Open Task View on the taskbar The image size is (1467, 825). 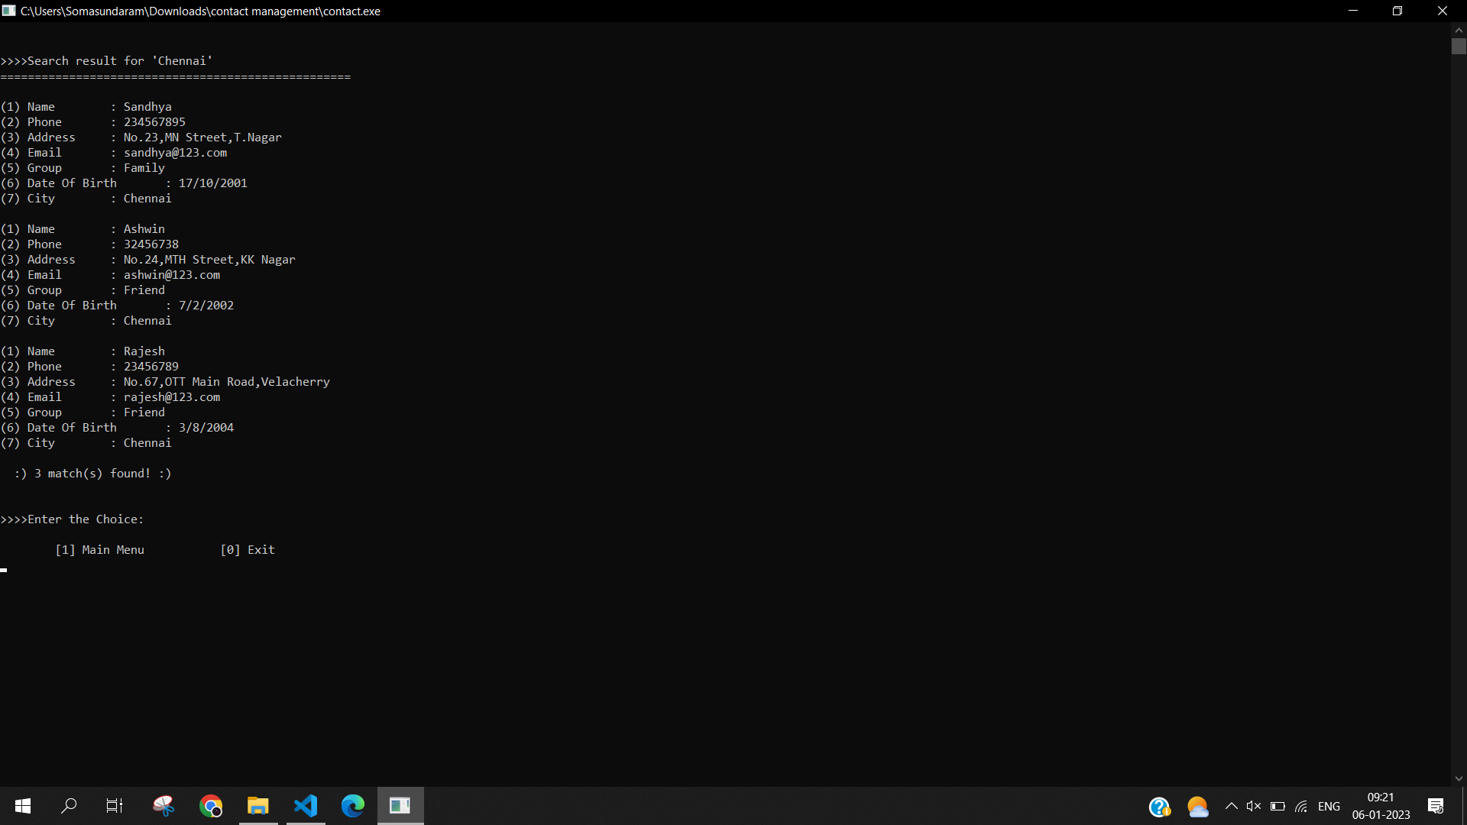click(x=115, y=806)
